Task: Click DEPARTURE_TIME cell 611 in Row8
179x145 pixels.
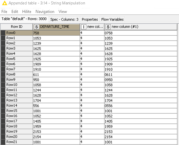Action: click(x=56, y=75)
